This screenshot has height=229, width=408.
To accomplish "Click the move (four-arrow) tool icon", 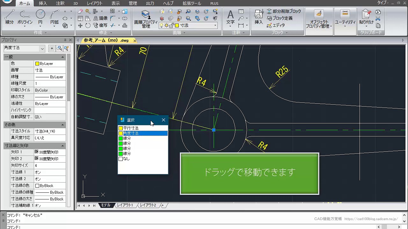I will (x=80, y=25).
